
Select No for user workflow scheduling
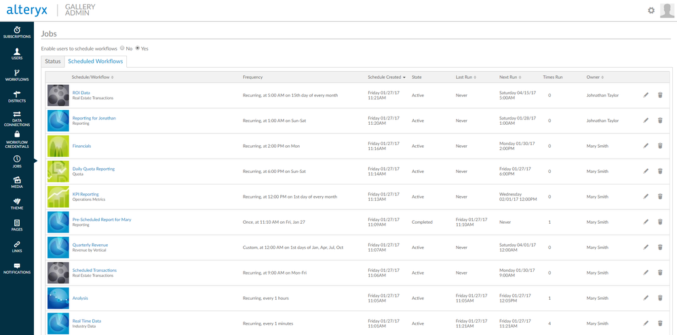point(122,48)
